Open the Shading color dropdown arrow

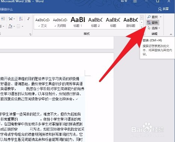14,26
